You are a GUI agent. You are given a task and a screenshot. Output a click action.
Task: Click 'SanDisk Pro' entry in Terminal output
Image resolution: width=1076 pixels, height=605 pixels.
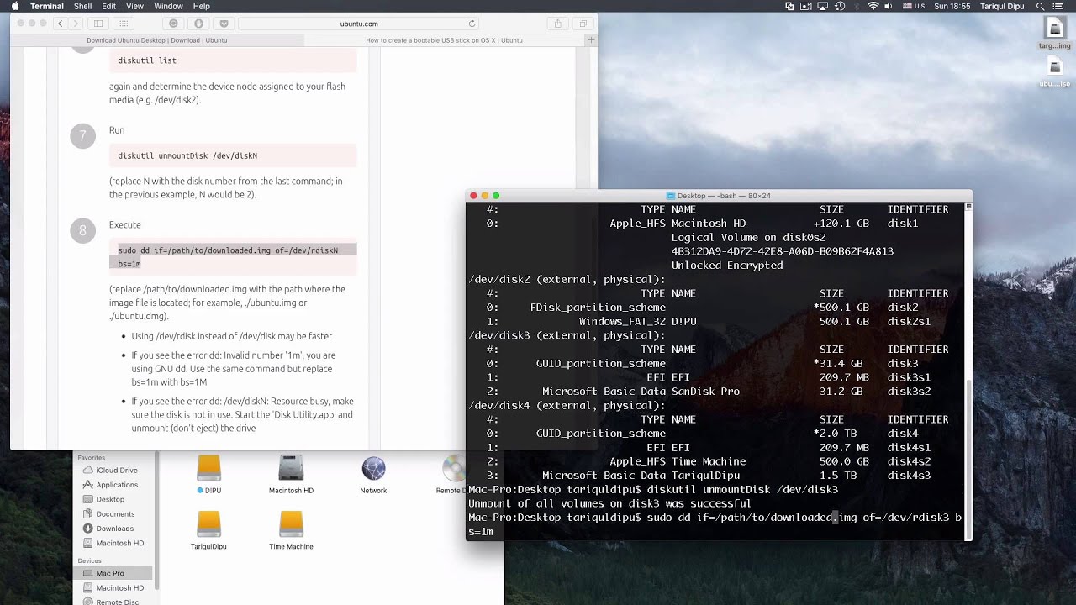705,392
